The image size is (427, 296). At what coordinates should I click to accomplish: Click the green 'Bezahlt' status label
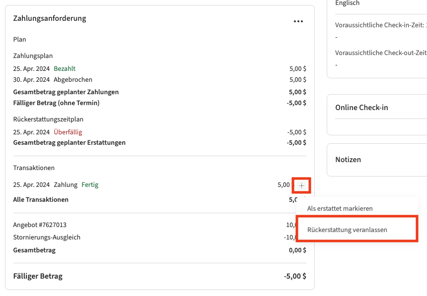pyautogui.click(x=65, y=69)
